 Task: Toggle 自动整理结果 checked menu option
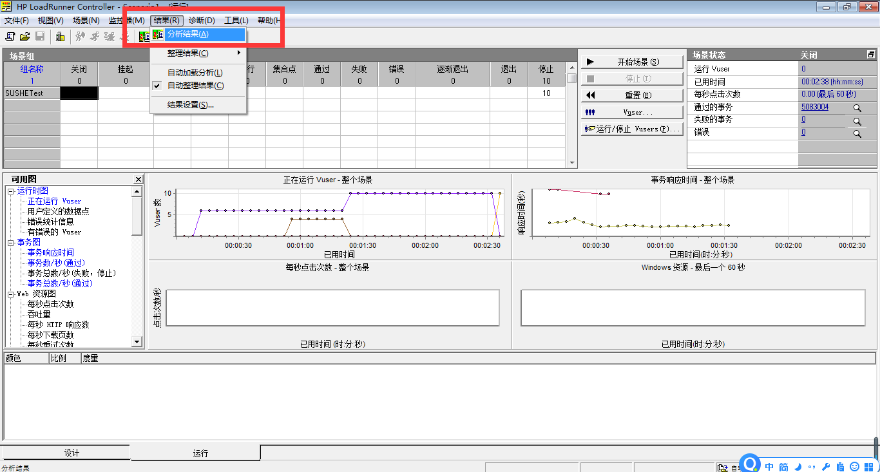coord(198,86)
